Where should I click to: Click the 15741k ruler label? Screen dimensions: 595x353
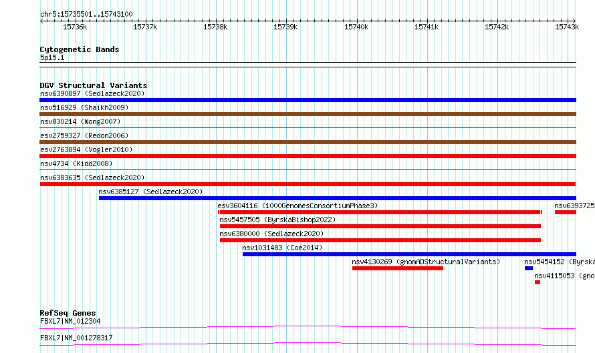427,27
